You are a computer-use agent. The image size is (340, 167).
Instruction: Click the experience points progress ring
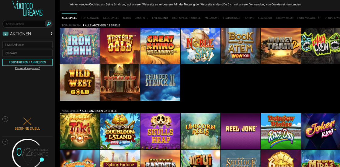[x=27, y=153]
